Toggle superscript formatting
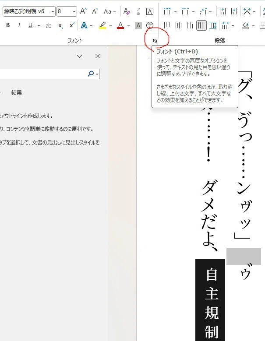265x341 pixels. click(x=72, y=25)
